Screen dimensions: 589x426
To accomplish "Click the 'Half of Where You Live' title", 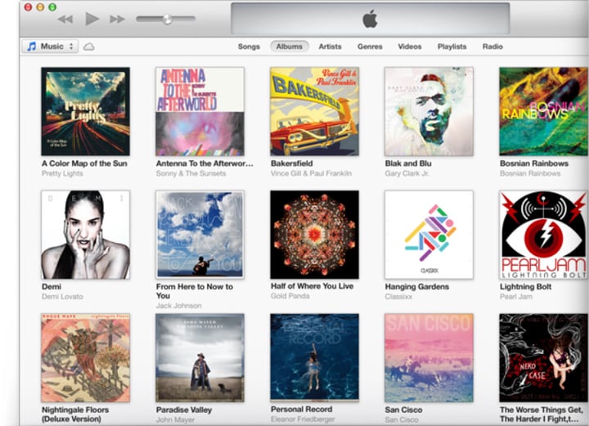I will point(312,285).
